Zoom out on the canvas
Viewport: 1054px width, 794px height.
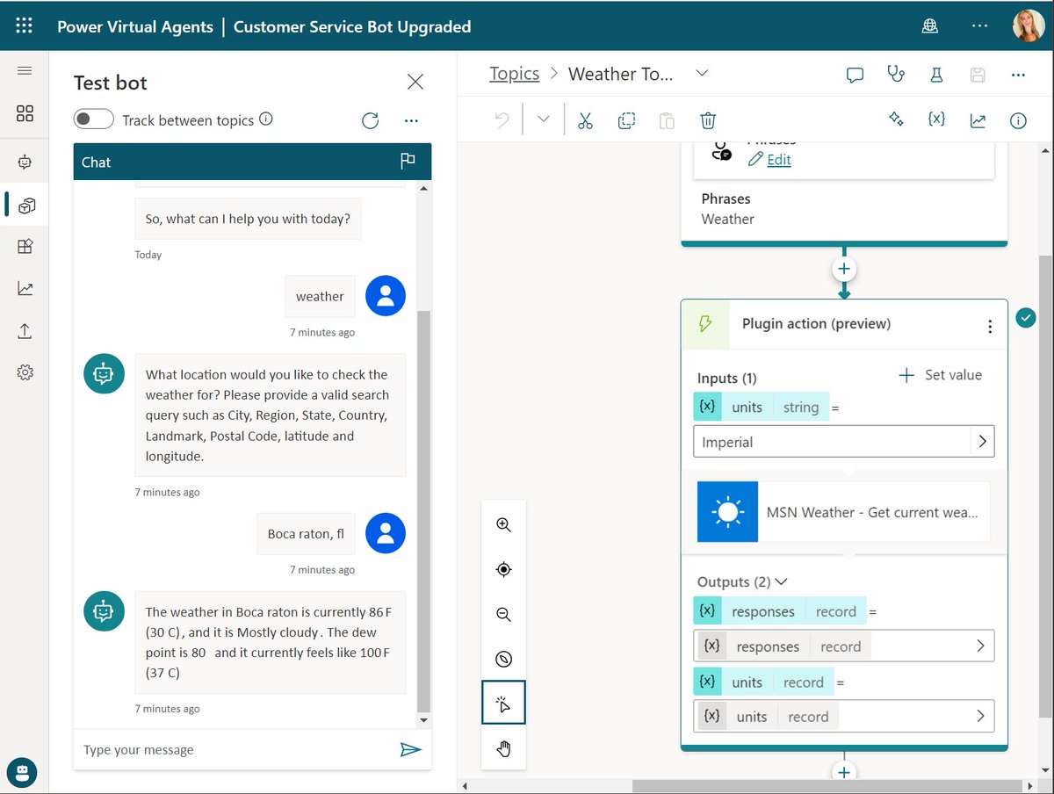point(503,614)
